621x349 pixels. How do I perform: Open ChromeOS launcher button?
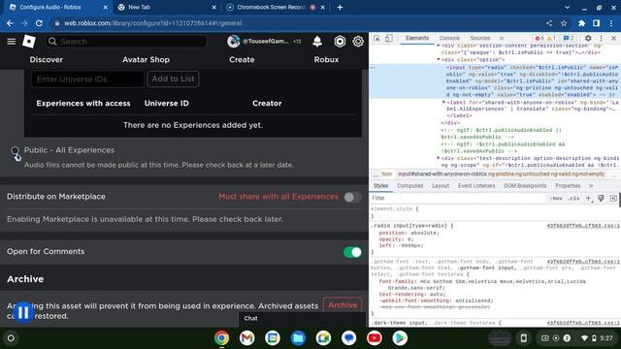[11, 338]
